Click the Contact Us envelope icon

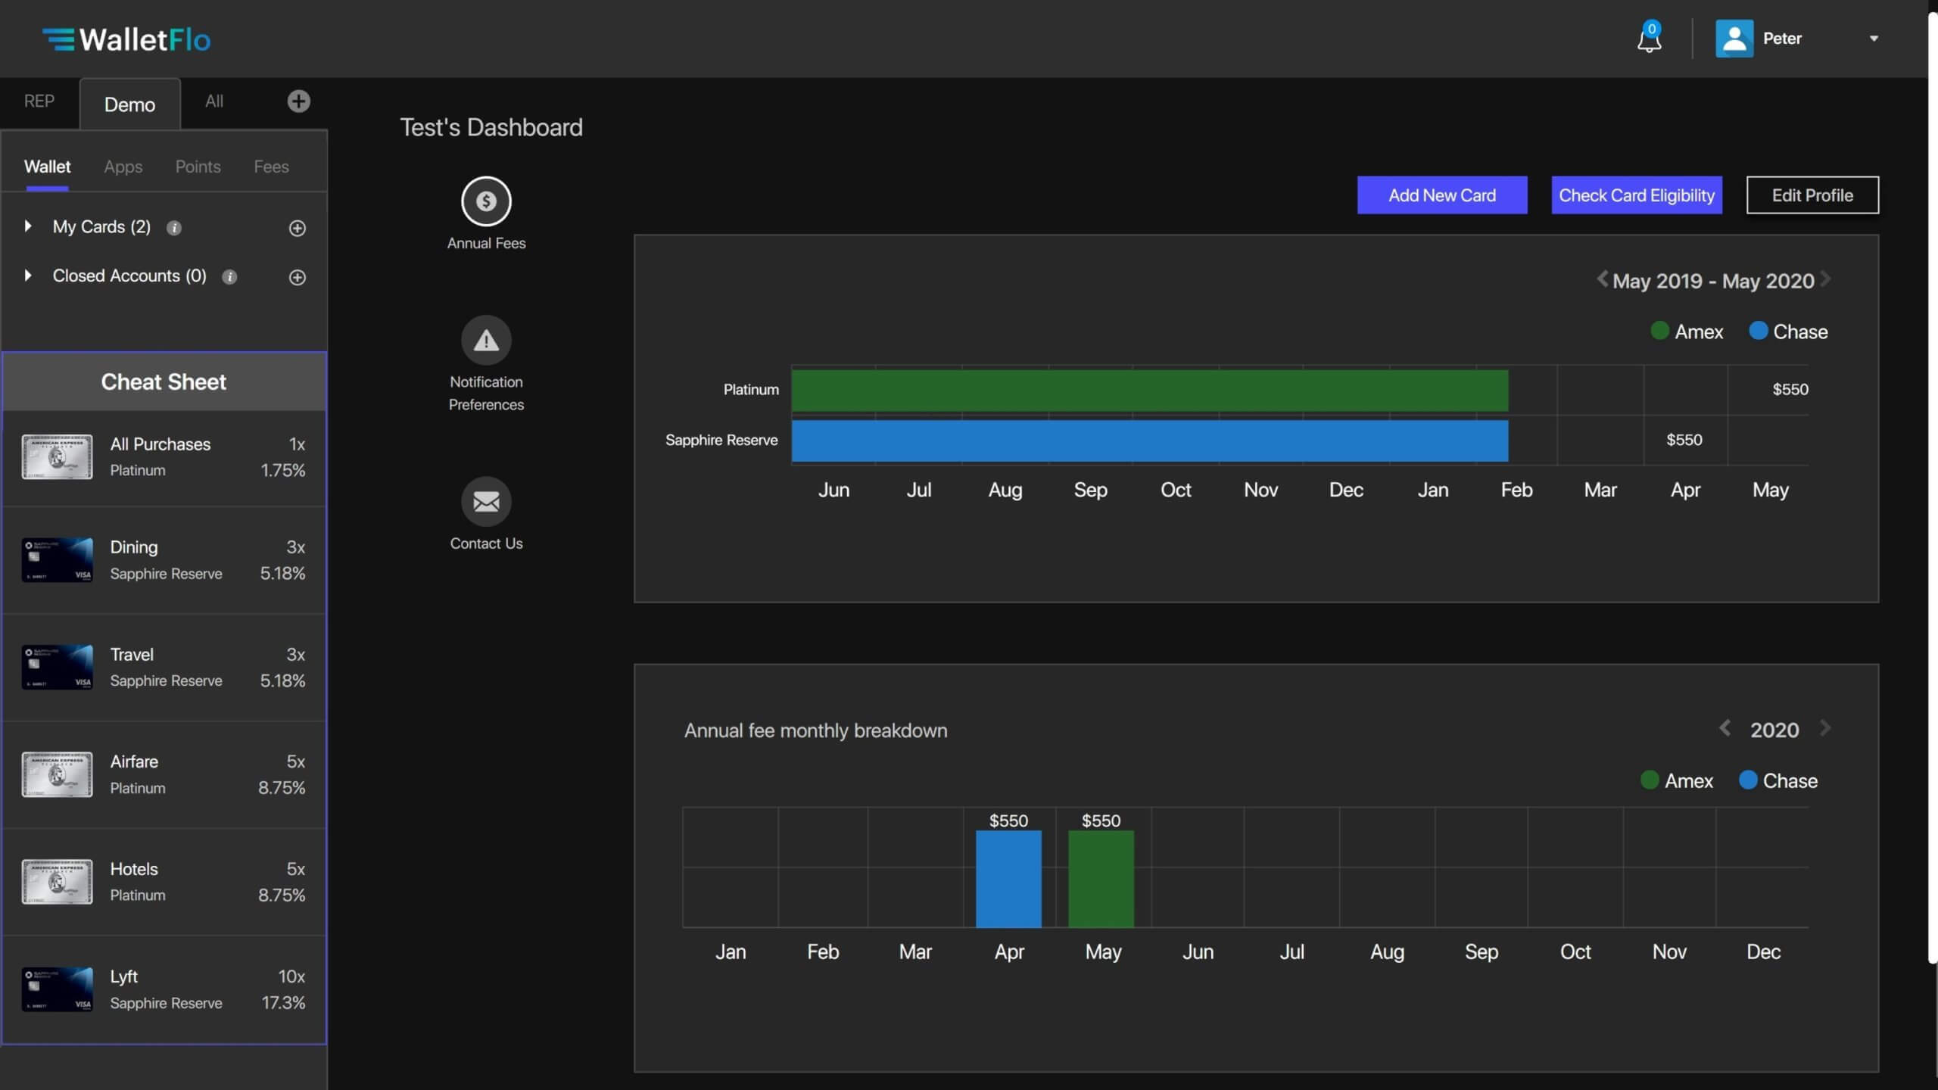tap(486, 502)
